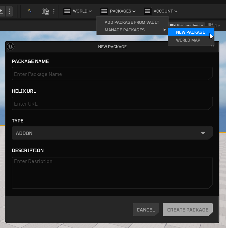This screenshot has width=226, height=228.
Task: Click the Unreal Engine logo icon in dialog
Action: pos(11,47)
